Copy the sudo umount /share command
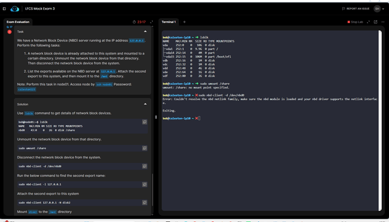Image resolution: width=389 pixels, height=222 pixels. point(144,148)
